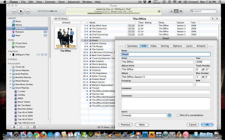
Task: Uncheck The Convention episode checkbox
Action: pyautogui.click(x=91, y=29)
